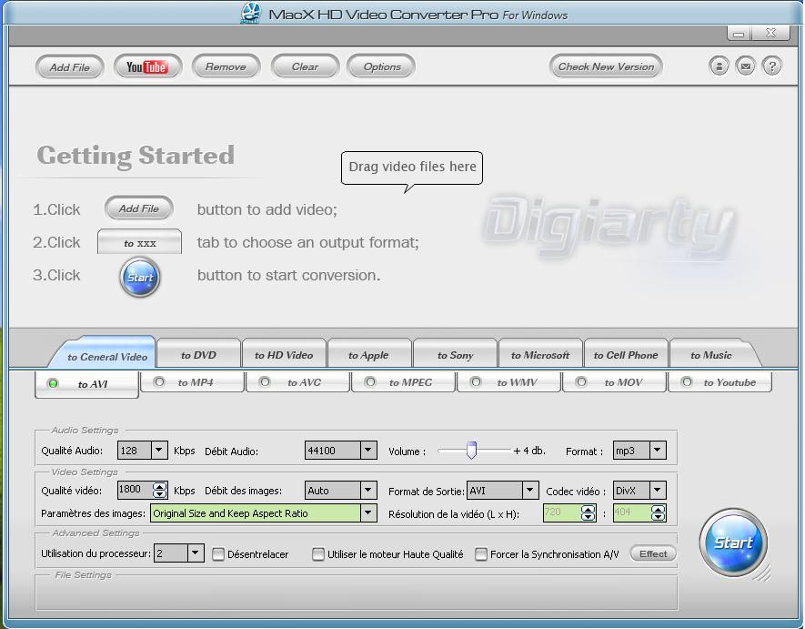Close the converter window
Viewport: 805px width, 629px height.
(770, 34)
